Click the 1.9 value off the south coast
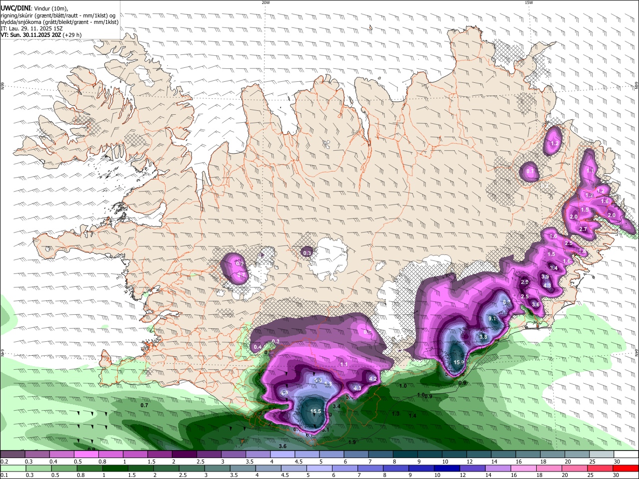 [x=352, y=443]
